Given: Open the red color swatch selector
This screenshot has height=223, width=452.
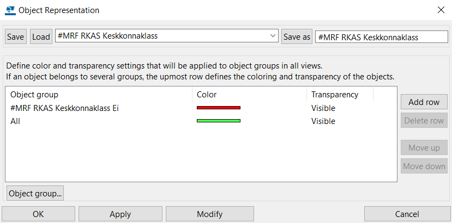Looking at the screenshot, I should click(219, 108).
